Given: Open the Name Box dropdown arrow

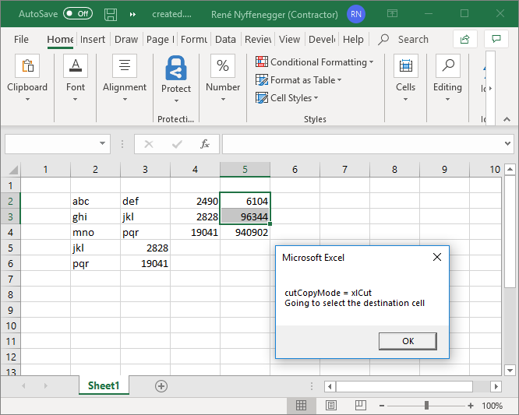Looking at the screenshot, I should point(103,144).
